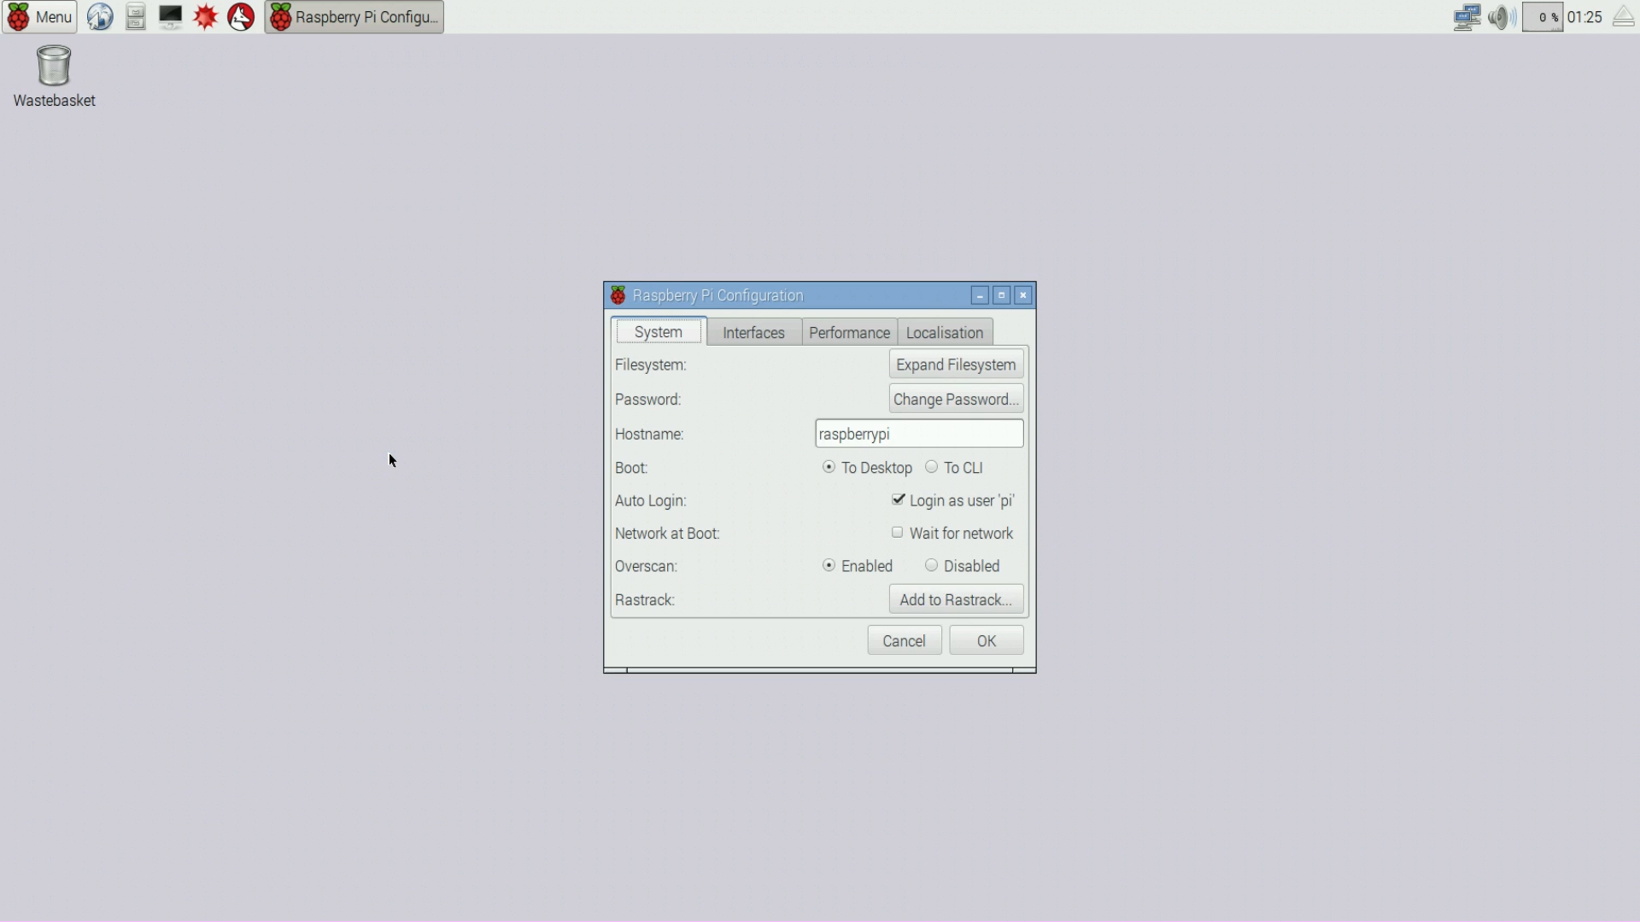Viewport: 1640px width, 922px height.
Task: Open the Localisation tab
Action: coord(945,333)
